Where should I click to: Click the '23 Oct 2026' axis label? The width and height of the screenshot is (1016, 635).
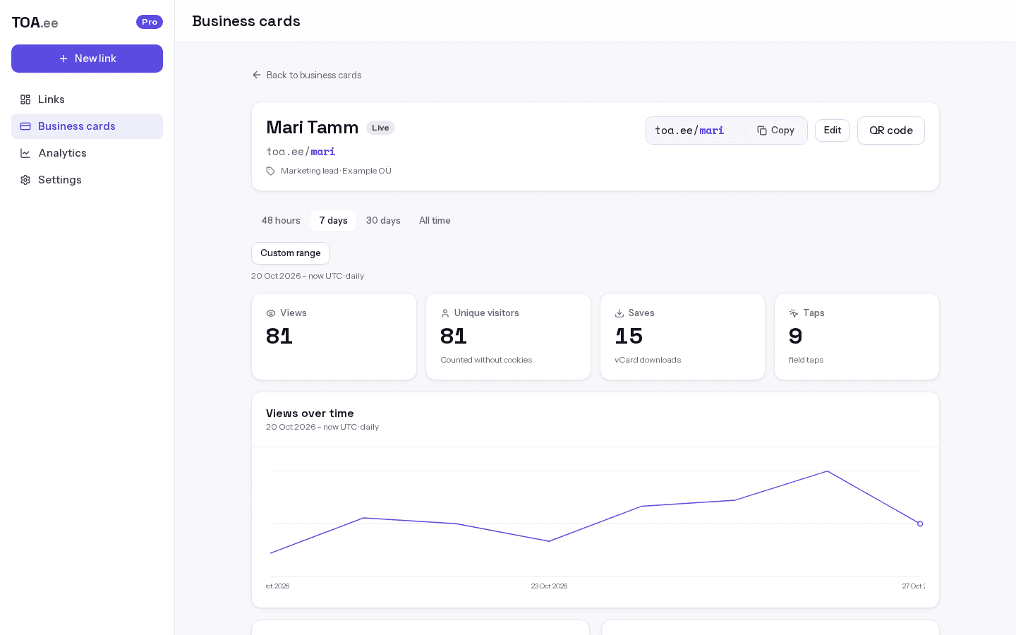coord(549,586)
